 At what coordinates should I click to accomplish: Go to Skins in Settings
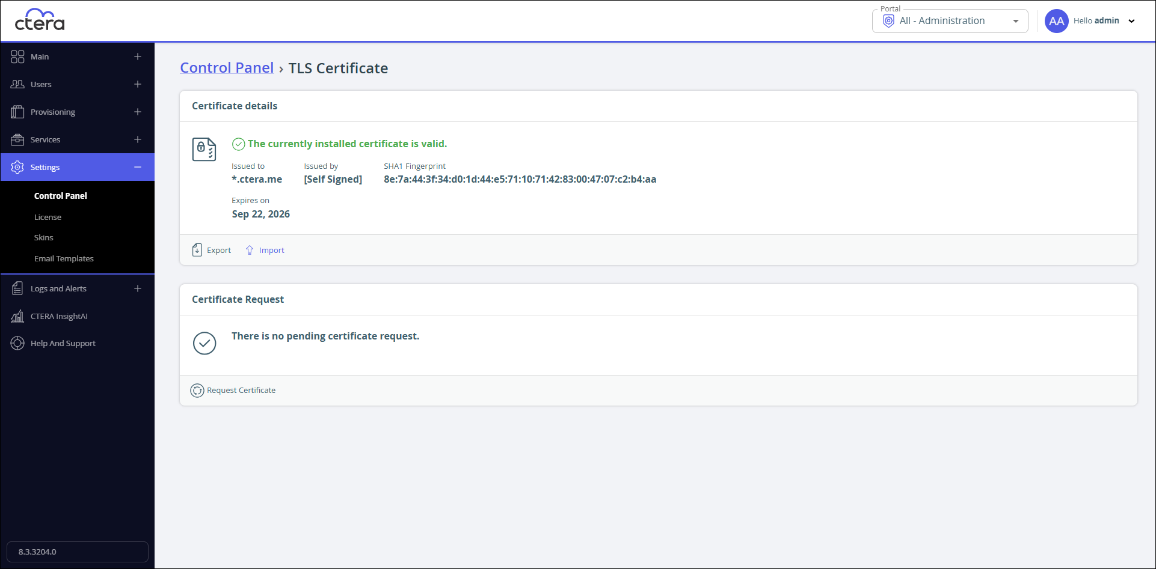[x=43, y=237]
